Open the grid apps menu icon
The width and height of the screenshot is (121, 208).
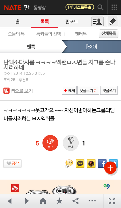pyautogui.click(x=114, y=7)
